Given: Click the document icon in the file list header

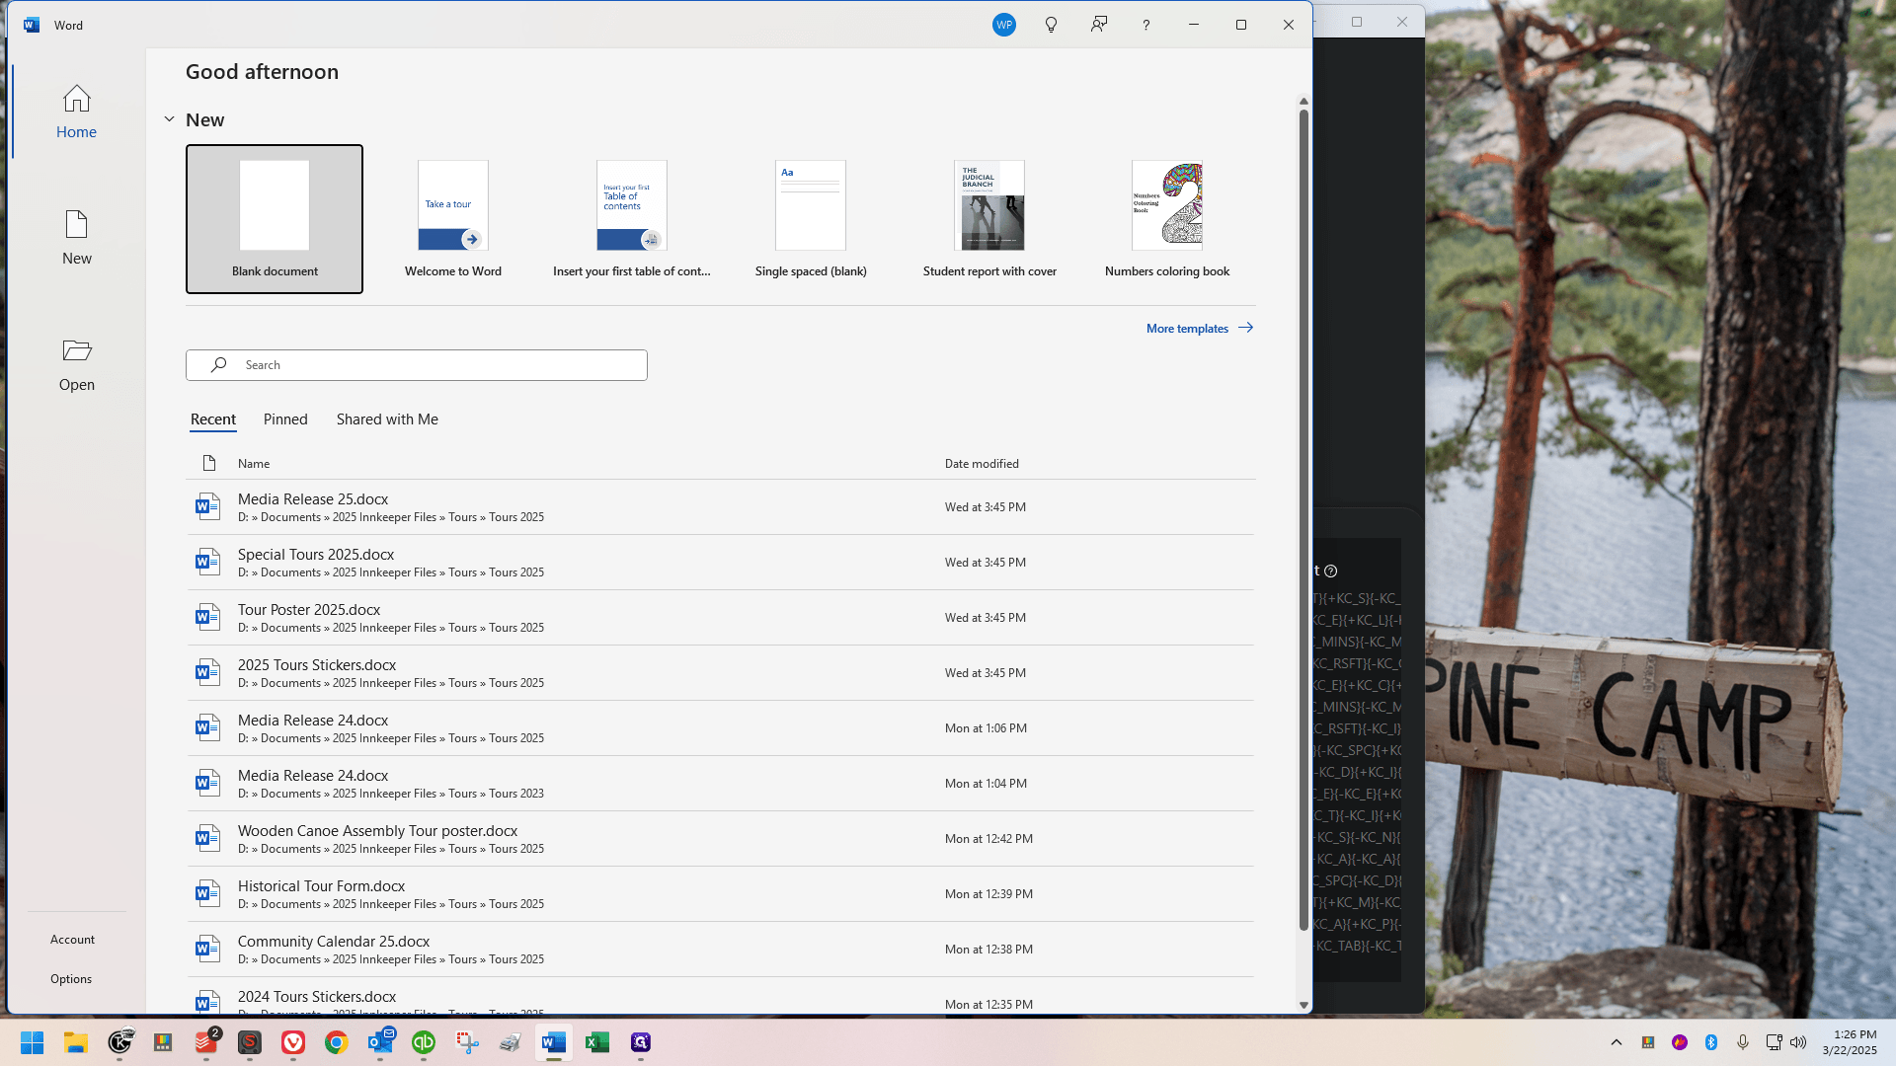Looking at the screenshot, I should (x=208, y=463).
